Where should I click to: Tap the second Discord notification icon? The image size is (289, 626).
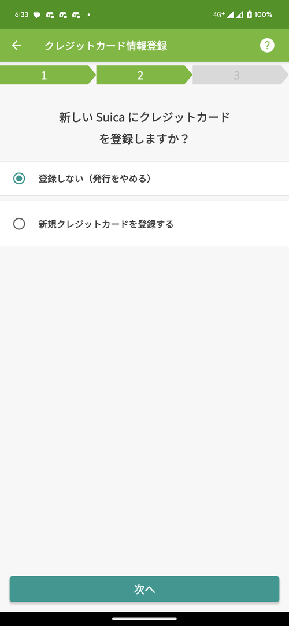pos(63,15)
